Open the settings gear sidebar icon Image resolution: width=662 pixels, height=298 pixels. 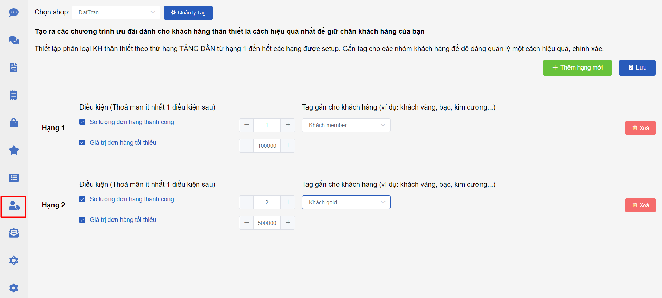tap(13, 288)
